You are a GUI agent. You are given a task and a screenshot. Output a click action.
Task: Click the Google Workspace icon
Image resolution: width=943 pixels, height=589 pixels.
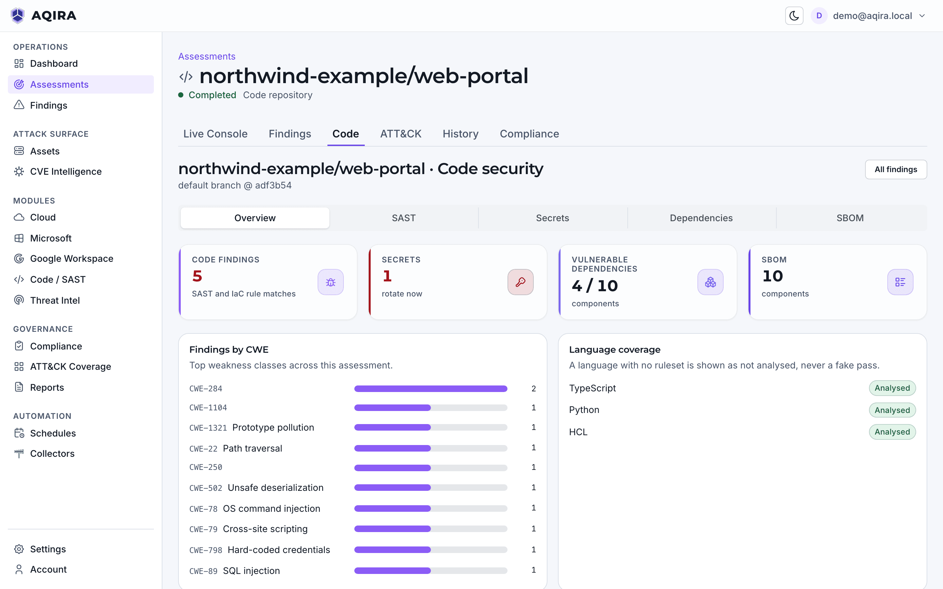pos(19,259)
